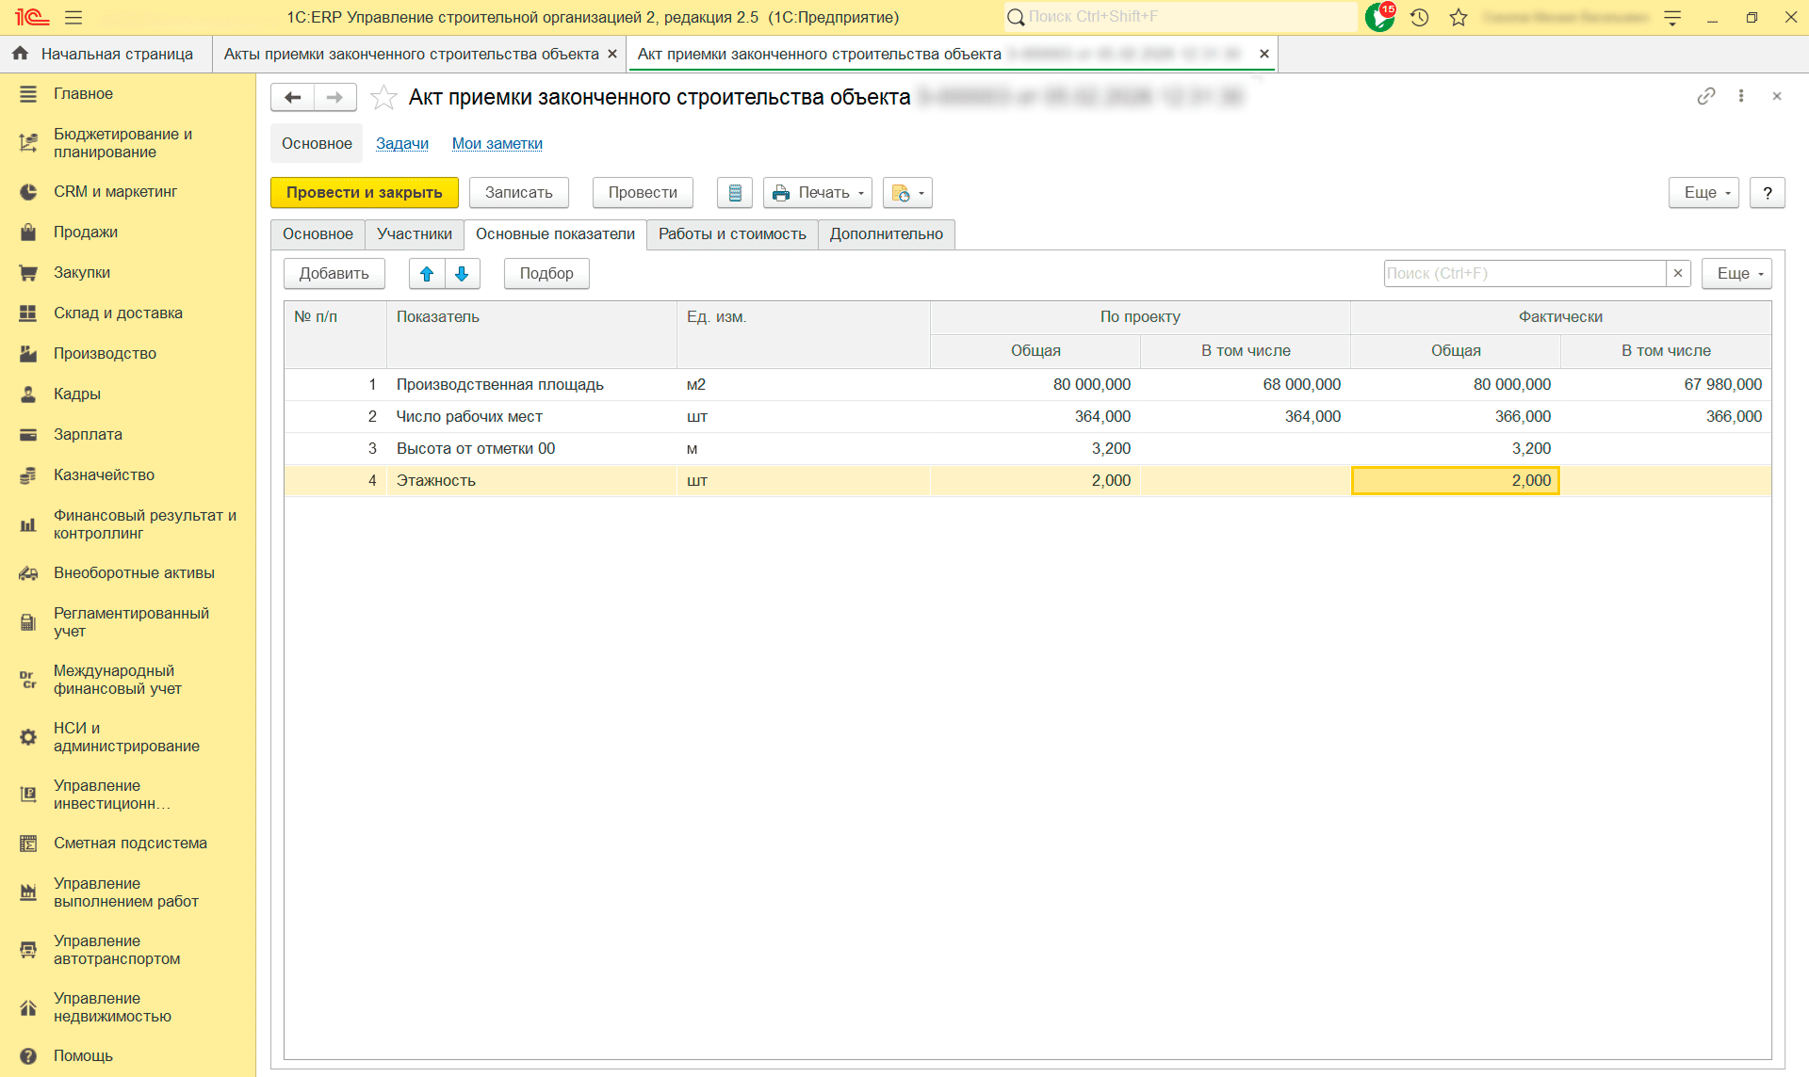The width and height of the screenshot is (1809, 1077).
Task: Switch to the Участники tab
Action: [x=415, y=234]
